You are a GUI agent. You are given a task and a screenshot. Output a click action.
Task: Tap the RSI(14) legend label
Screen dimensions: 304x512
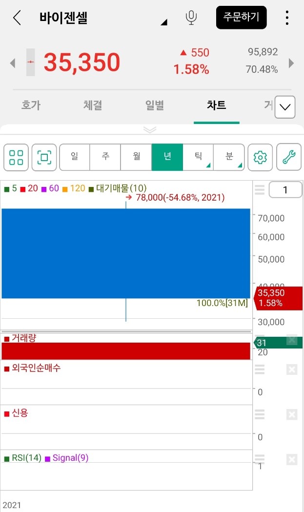23,458
